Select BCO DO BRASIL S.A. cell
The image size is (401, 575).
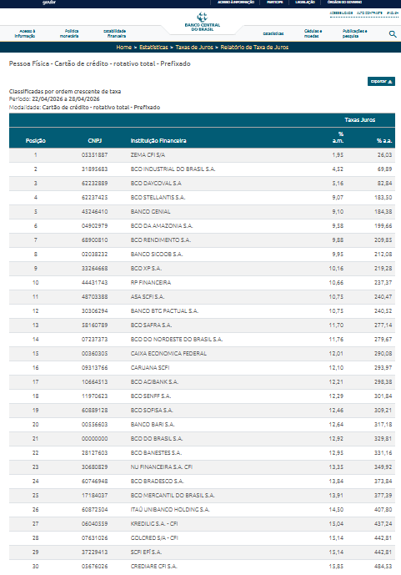tap(157, 439)
